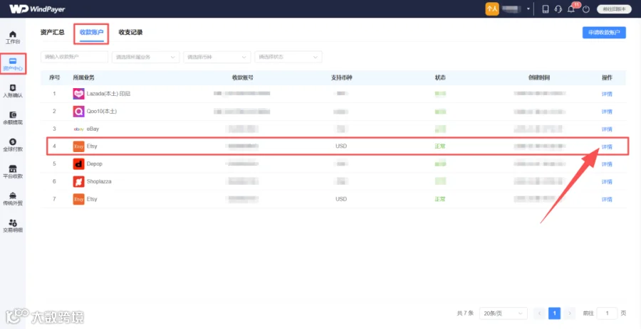This screenshot has height=329, width=641.
Task: Click the WindPayer logo
Action: click(37, 9)
